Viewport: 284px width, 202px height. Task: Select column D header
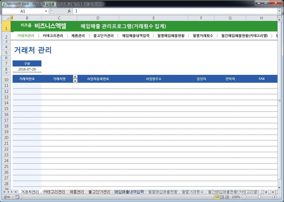pyautogui.click(x=98, y=18)
